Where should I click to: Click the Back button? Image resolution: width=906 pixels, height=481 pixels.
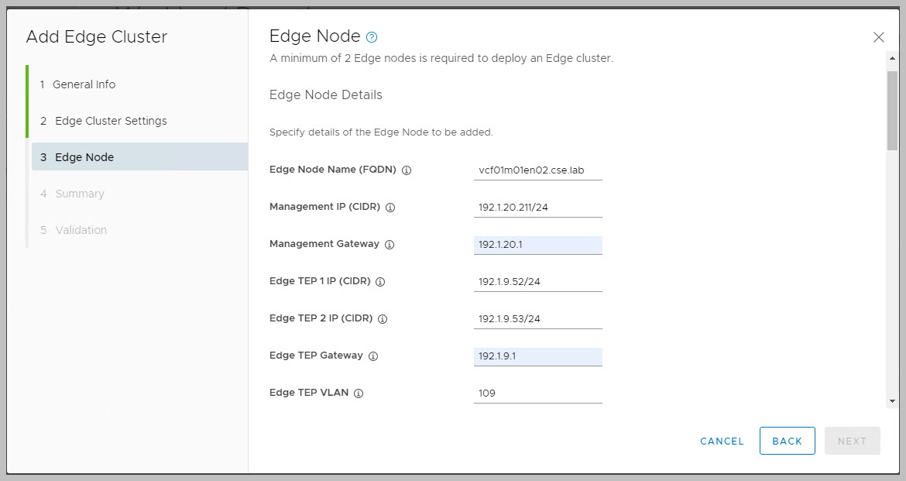(787, 441)
